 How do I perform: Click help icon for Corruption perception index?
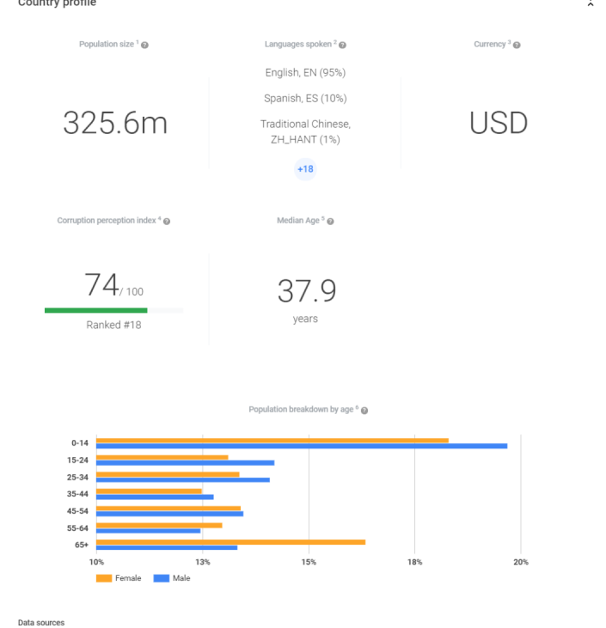tap(167, 221)
